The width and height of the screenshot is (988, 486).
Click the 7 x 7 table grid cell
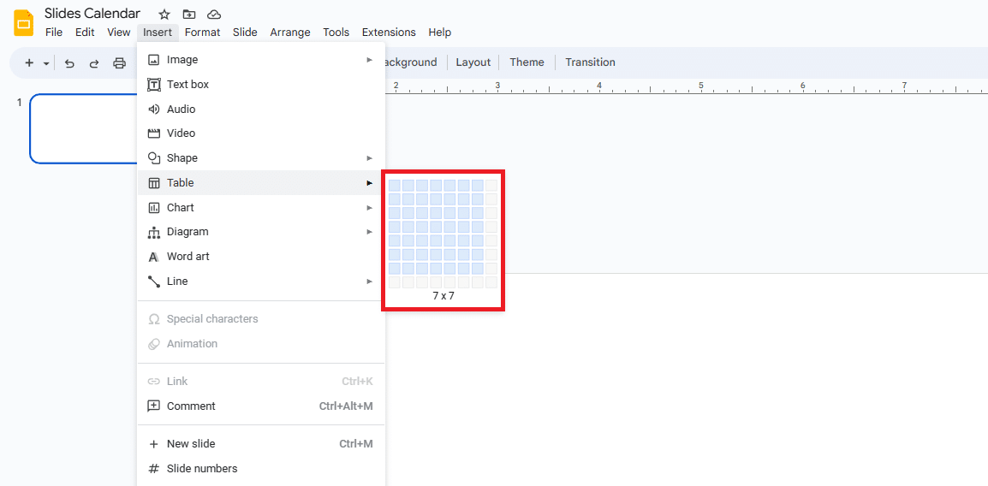coord(477,268)
